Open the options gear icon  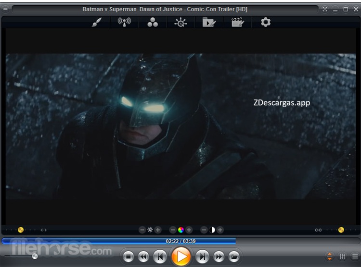click(x=266, y=22)
